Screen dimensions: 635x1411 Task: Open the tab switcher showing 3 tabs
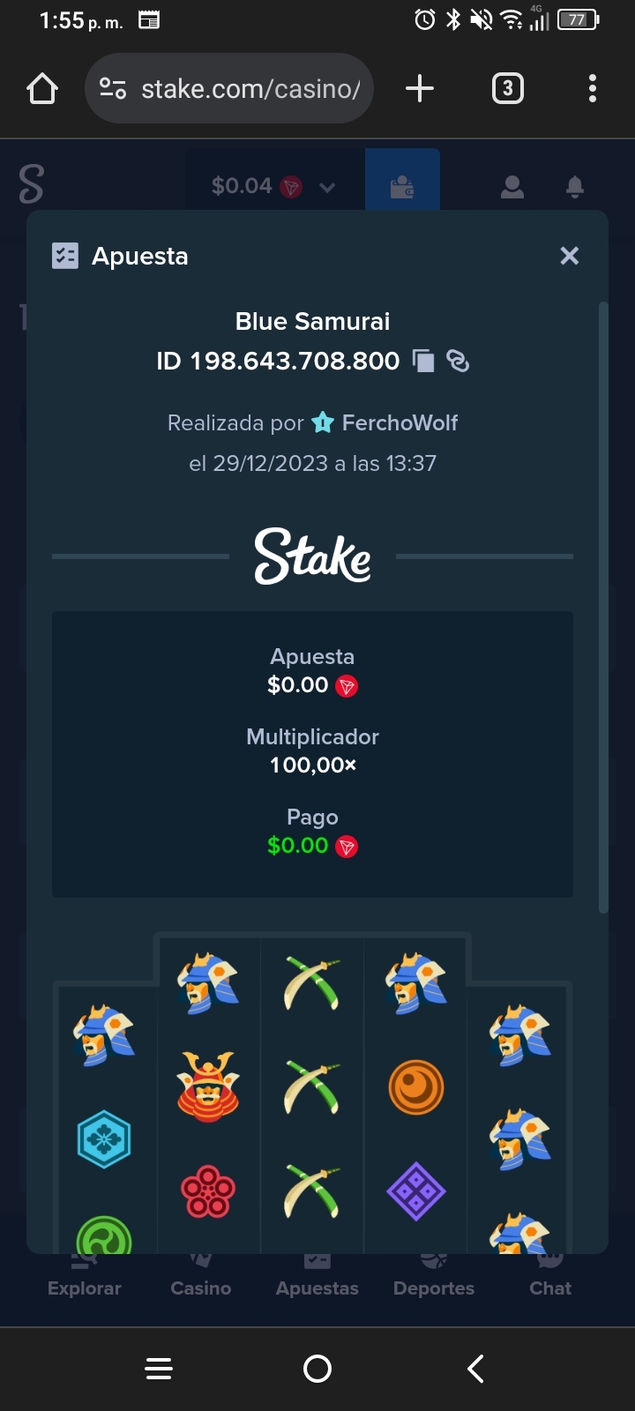click(507, 88)
